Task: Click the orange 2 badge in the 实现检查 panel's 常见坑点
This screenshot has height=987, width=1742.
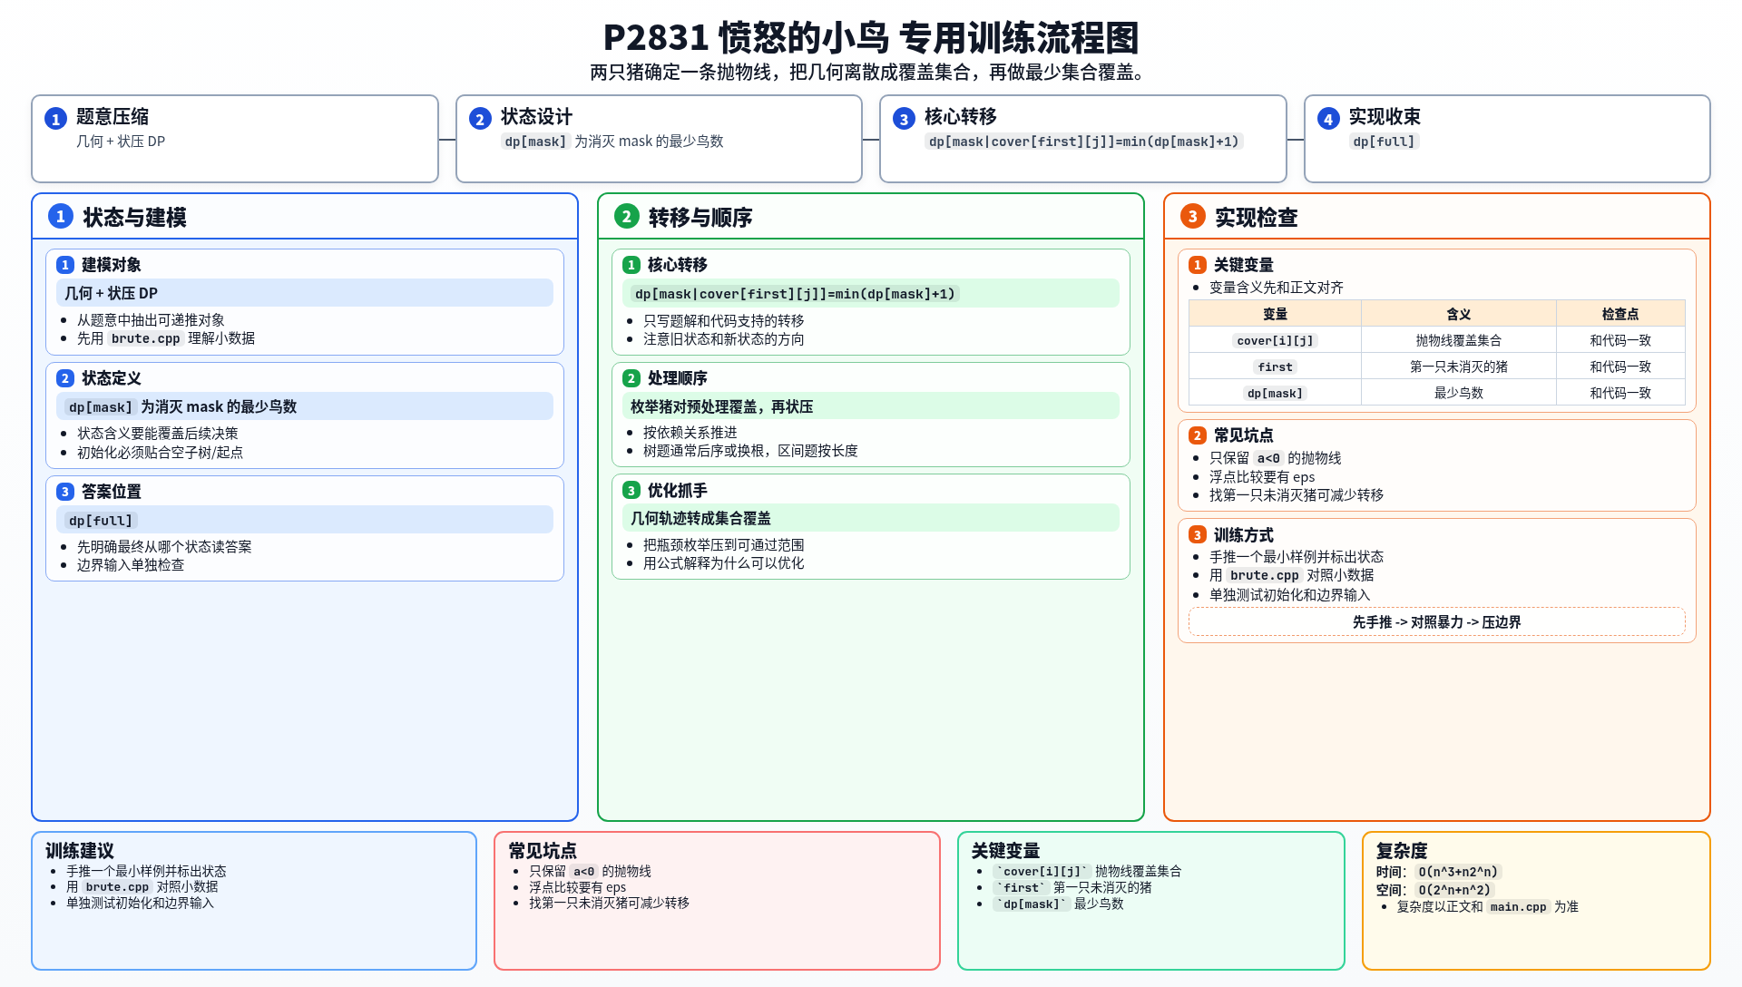Action: [1198, 435]
